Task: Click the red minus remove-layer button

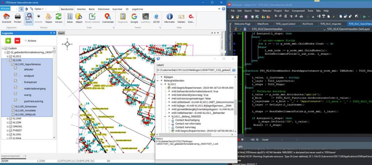Action: 17,41
